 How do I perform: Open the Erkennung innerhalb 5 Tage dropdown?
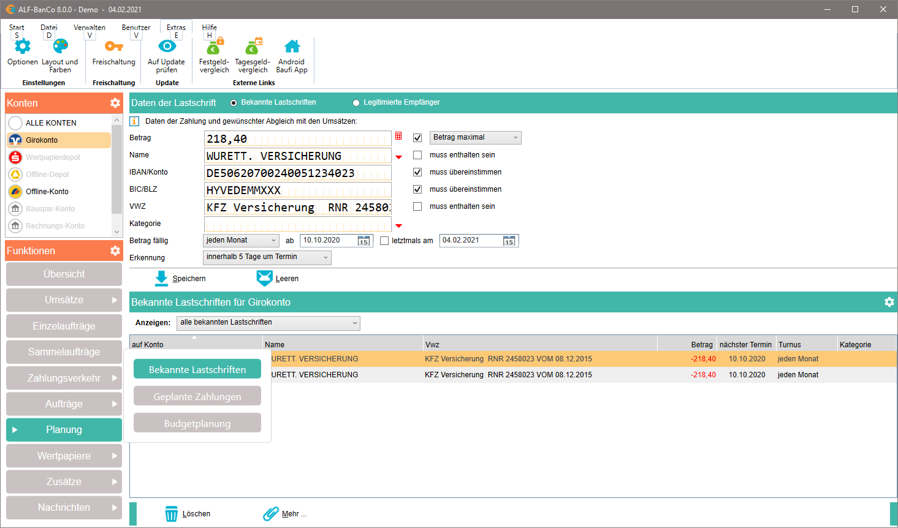pyautogui.click(x=267, y=257)
